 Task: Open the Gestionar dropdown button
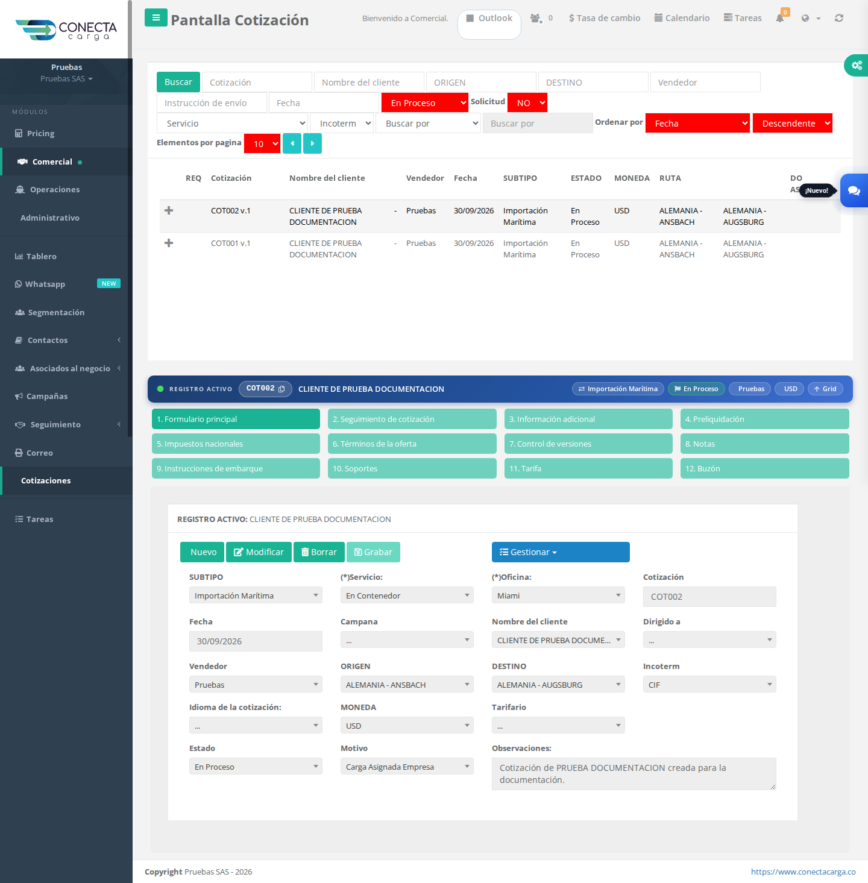561,552
